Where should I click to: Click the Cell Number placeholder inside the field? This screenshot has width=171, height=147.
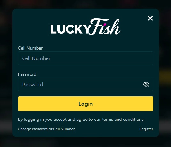pyautogui.click(x=36, y=58)
